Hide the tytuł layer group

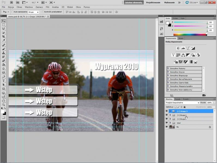click(167, 123)
